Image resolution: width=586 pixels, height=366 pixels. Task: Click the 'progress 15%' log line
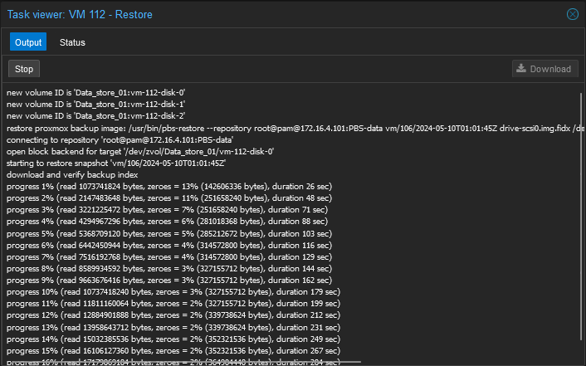(x=173, y=351)
